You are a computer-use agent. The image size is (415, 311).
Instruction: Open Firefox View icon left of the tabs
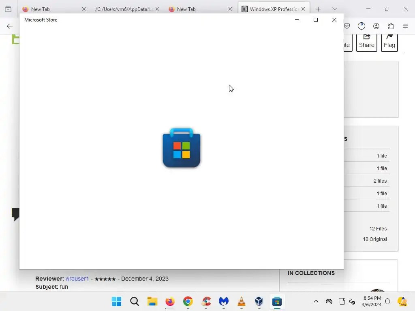pos(8,9)
